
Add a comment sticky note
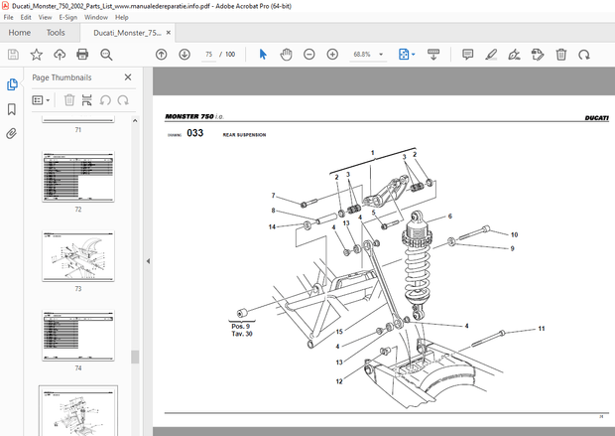(x=467, y=55)
